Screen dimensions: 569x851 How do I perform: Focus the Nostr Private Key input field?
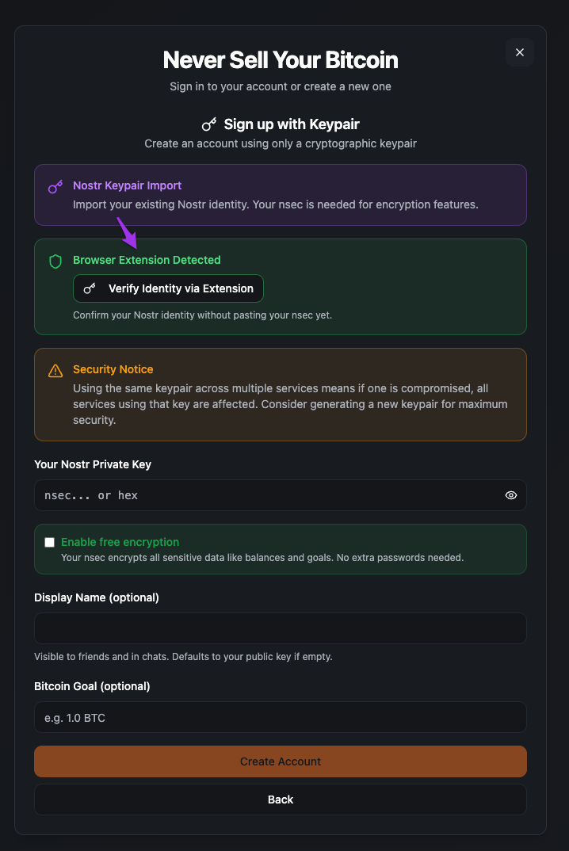[265, 495]
